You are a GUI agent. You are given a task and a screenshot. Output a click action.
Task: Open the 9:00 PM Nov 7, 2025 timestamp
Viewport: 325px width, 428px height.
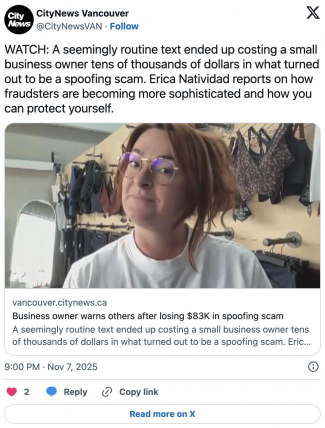(x=51, y=366)
